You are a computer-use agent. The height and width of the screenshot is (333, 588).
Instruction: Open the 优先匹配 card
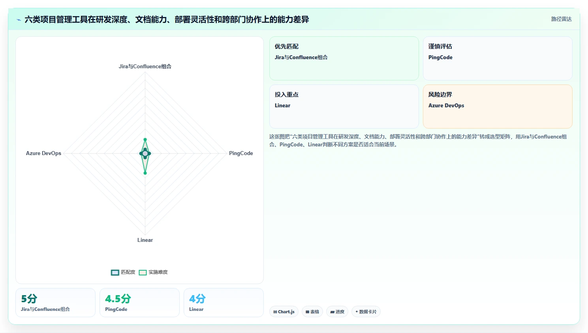point(344,58)
